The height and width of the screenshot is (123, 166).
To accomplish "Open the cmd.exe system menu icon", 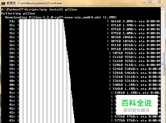I will [3, 3].
